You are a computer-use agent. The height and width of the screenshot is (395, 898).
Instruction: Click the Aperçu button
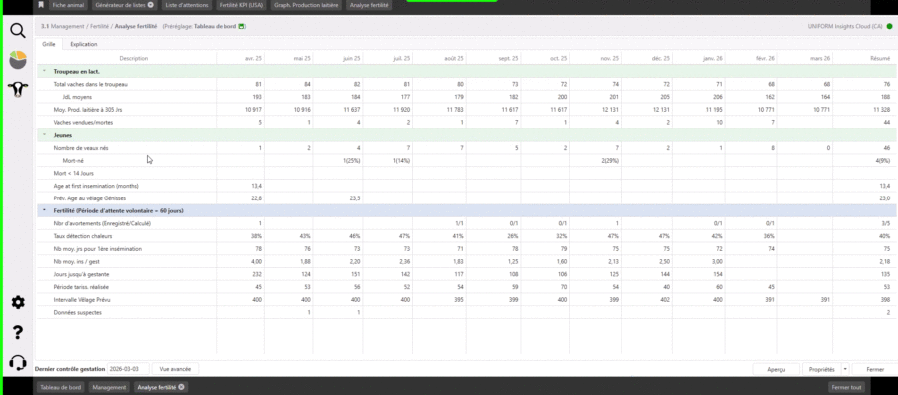coord(776,370)
